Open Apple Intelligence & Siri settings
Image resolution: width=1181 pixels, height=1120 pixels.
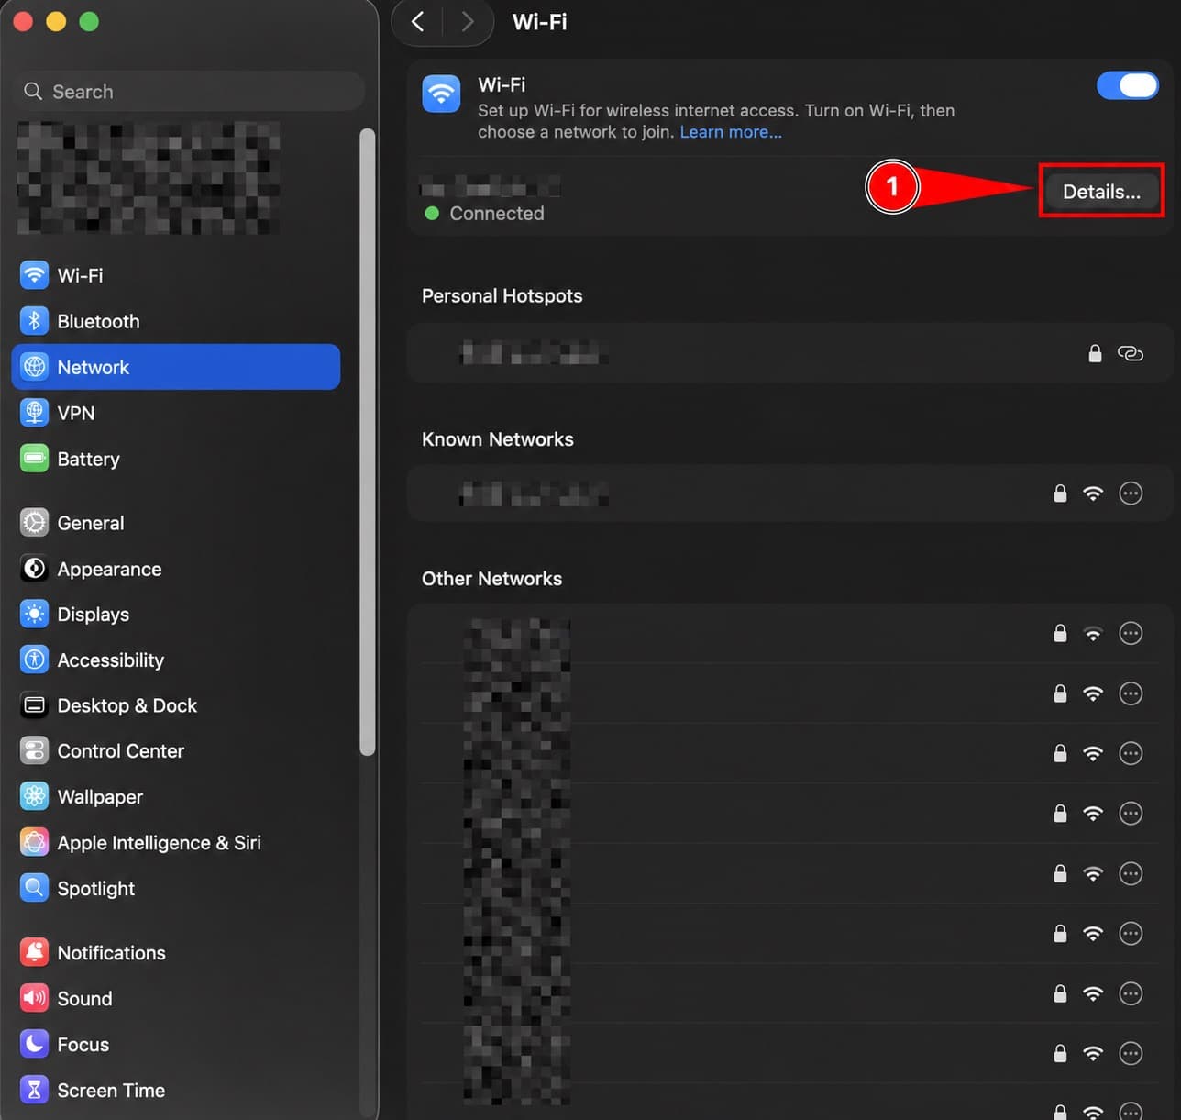click(175, 843)
